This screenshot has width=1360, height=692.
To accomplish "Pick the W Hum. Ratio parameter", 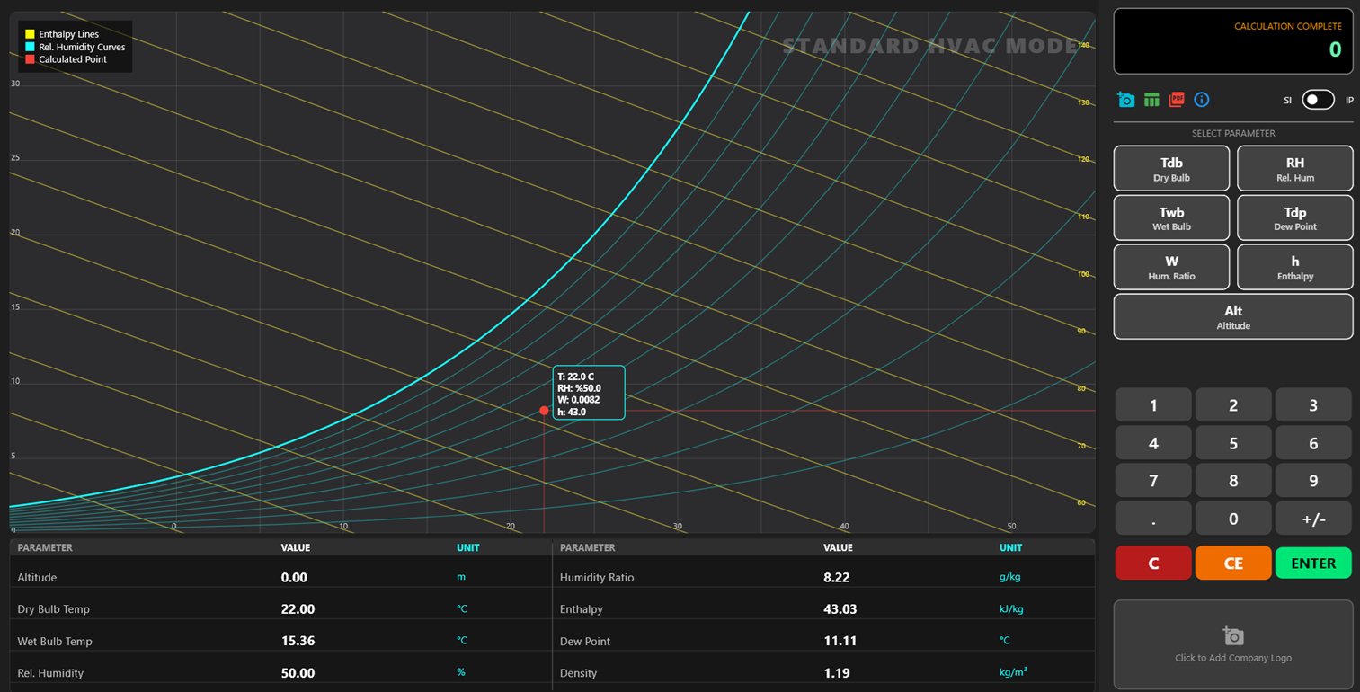I will 1171,267.
